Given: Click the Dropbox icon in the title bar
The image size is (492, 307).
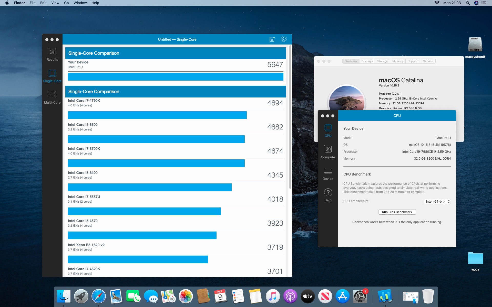Looking at the screenshot, I should (x=283, y=39).
